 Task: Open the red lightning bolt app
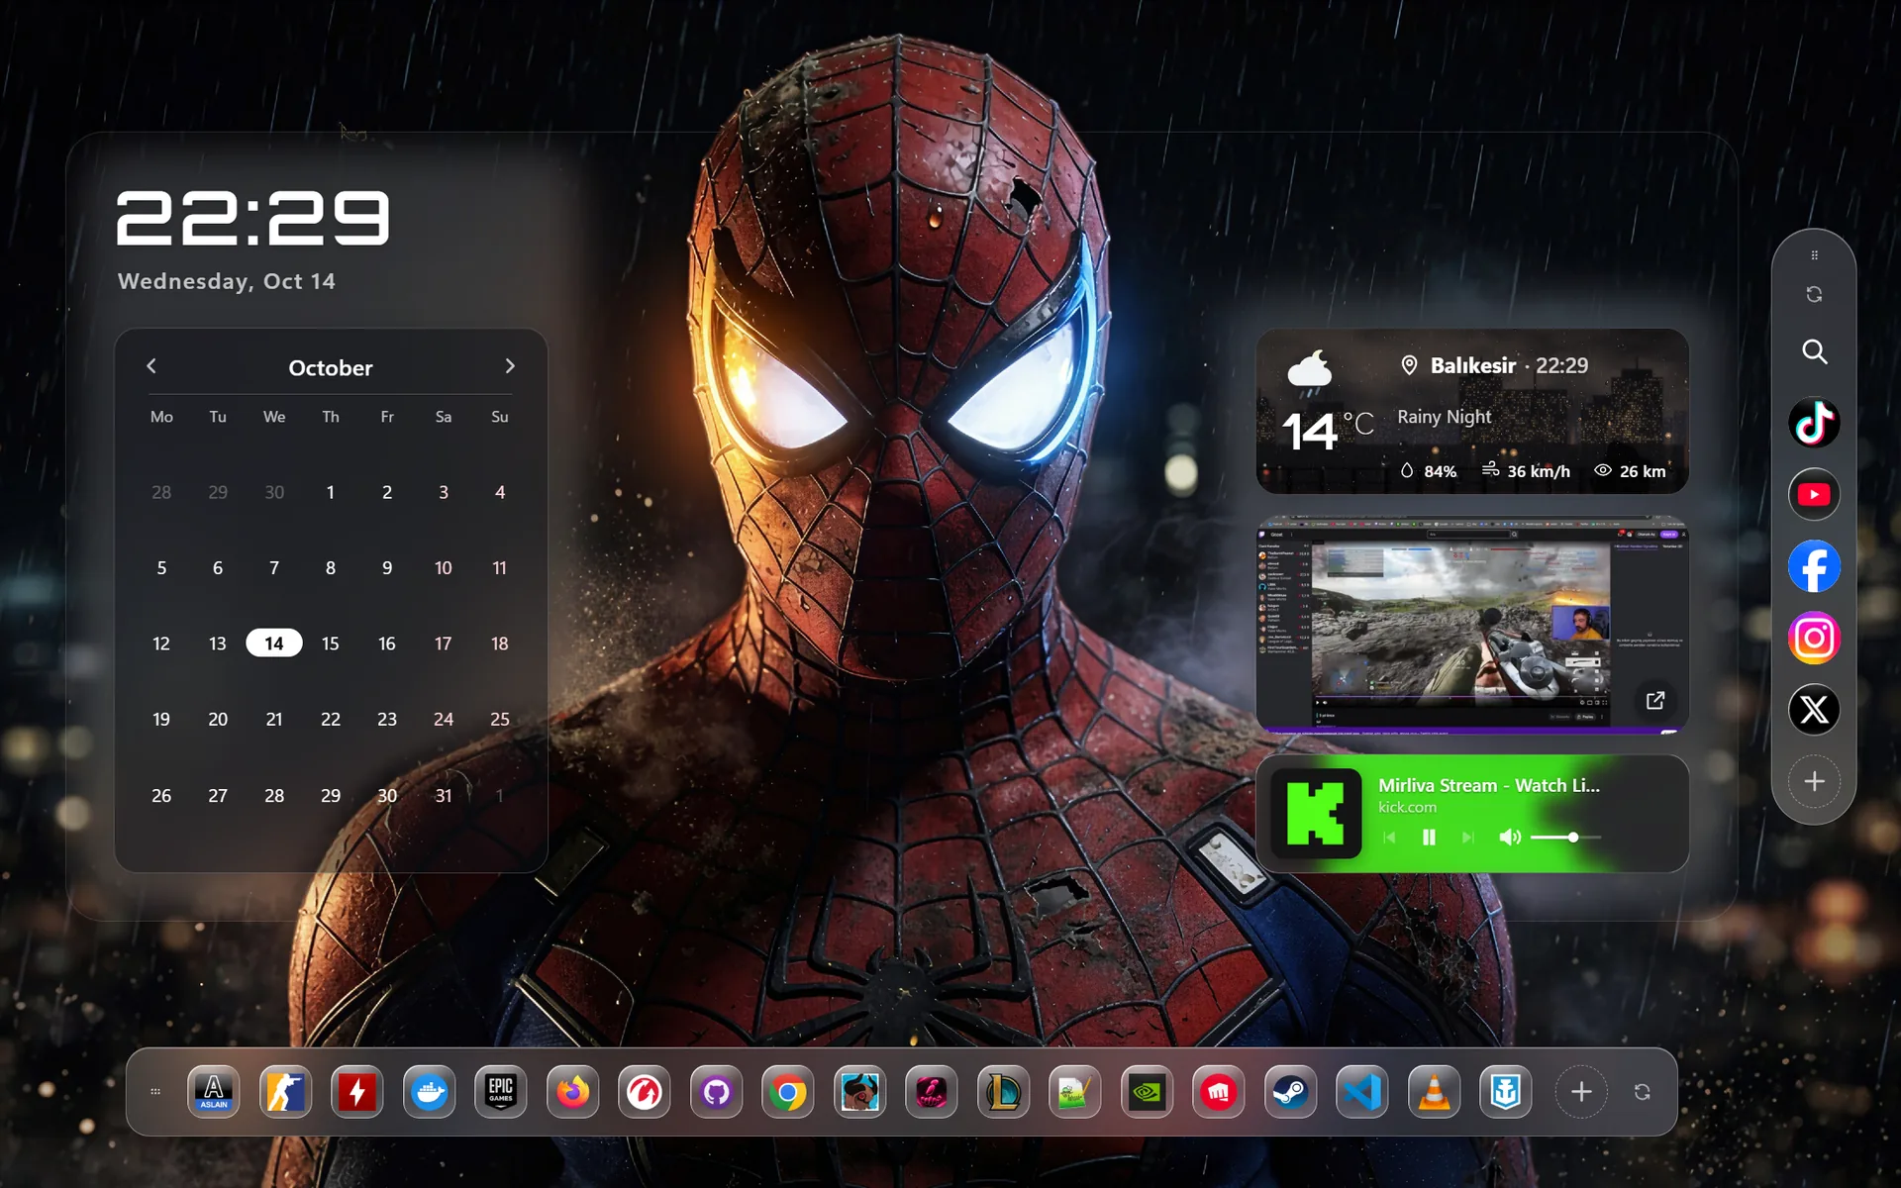357,1092
